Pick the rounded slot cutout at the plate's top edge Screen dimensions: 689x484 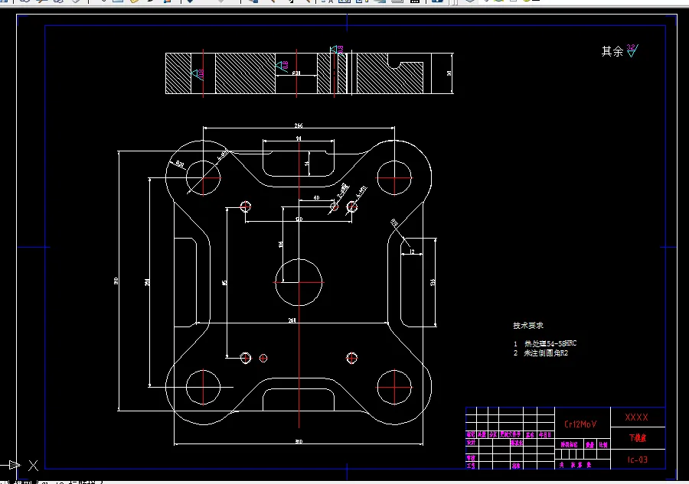(x=299, y=164)
